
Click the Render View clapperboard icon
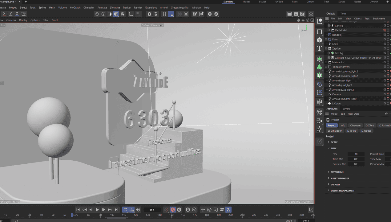[289, 14]
